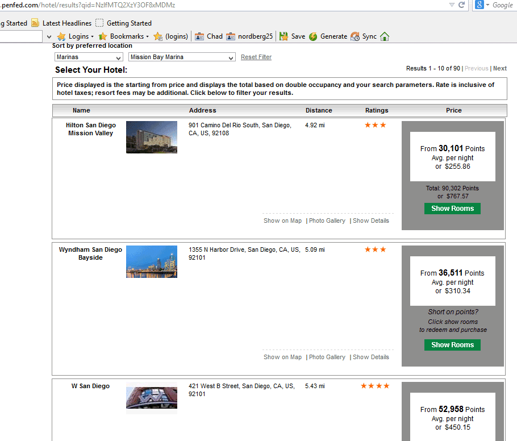Open Latest Headlines RSS feed bookmark
The height and width of the screenshot is (441, 517).
[x=62, y=23]
